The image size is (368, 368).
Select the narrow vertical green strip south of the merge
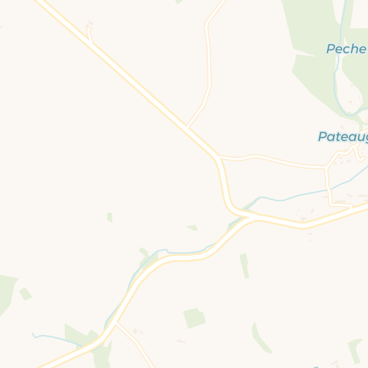[x=244, y=265]
